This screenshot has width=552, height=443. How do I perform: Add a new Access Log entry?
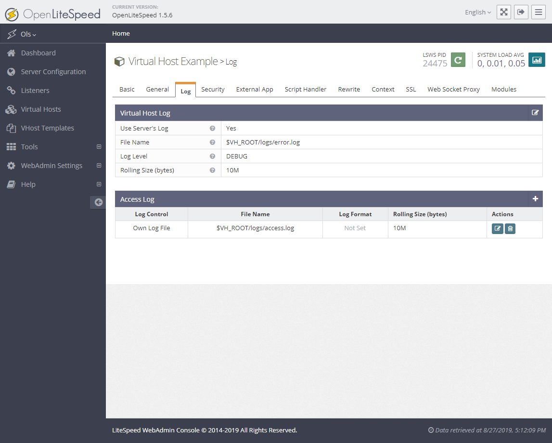pos(535,199)
